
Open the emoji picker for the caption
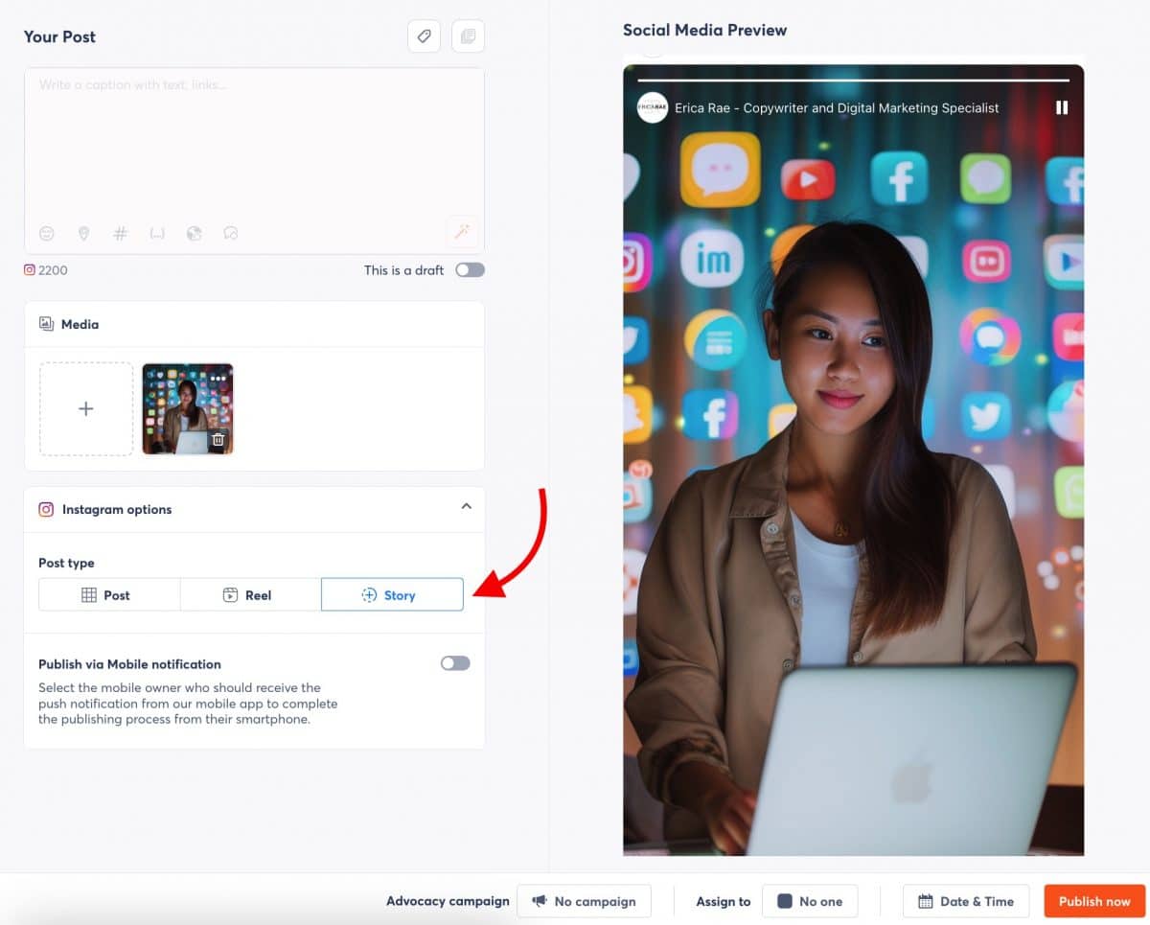[46, 233]
